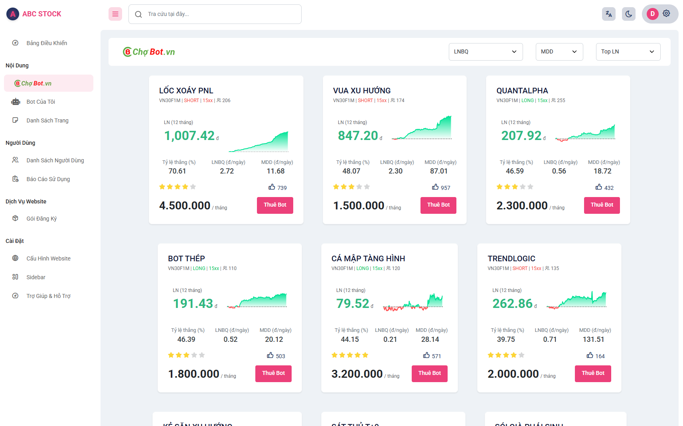Image resolution: width=683 pixels, height=426 pixels.
Task: Click the search field Tra cứu tại đây
Action: tap(215, 14)
